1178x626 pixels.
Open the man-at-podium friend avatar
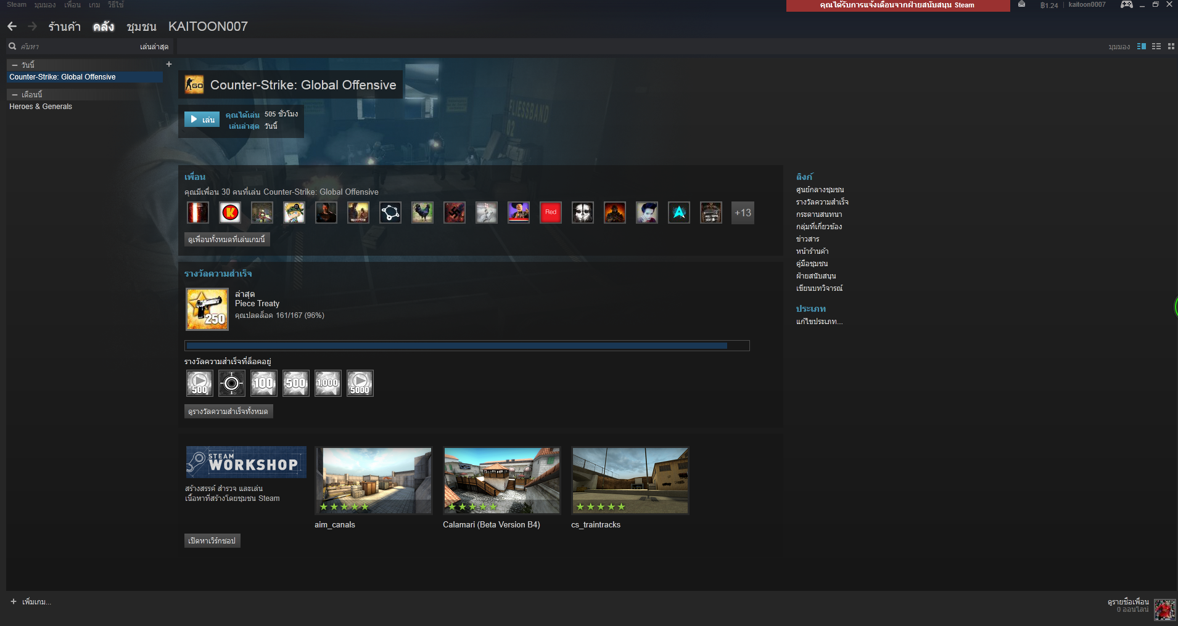pyautogui.click(x=519, y=213)
